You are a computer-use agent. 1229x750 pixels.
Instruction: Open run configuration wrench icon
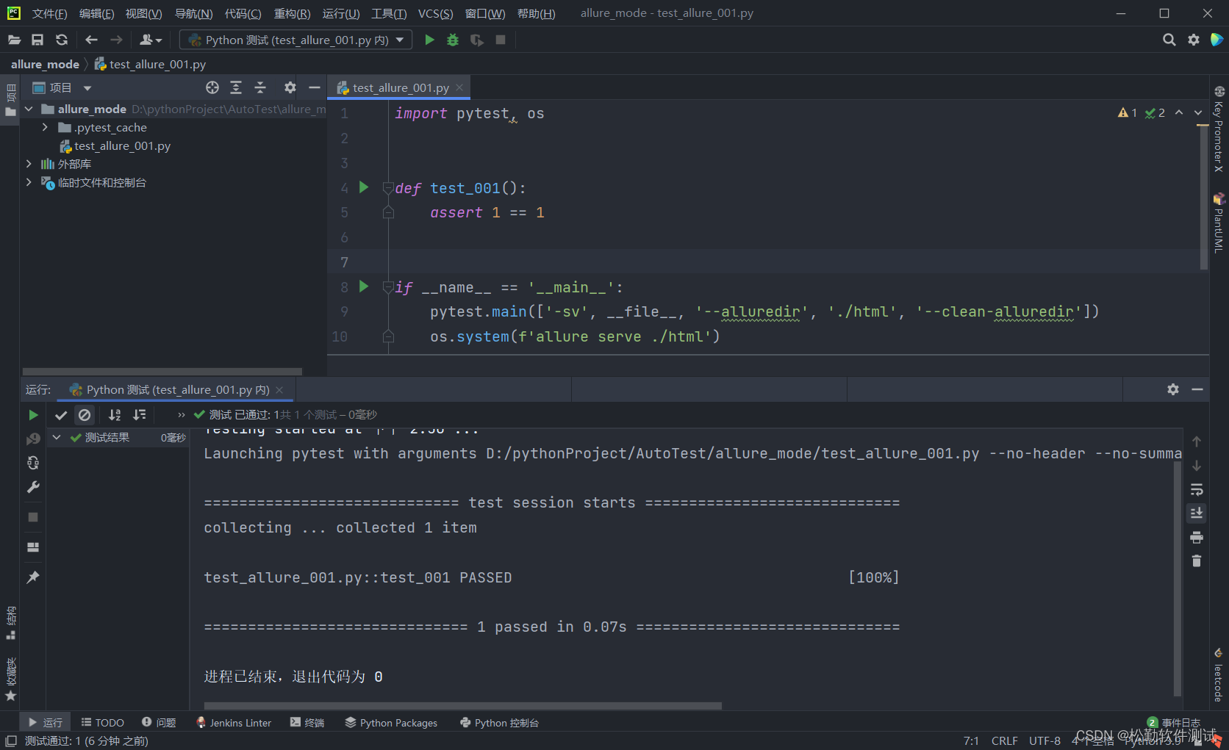pyautogui.click(x=33, y=487)
